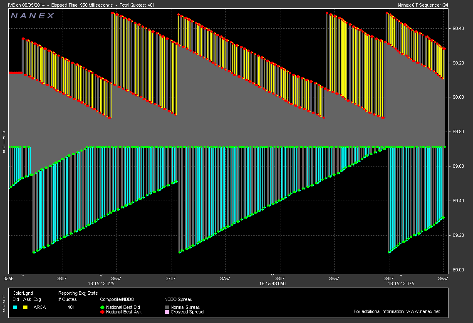The width and height of the screenshot is (473, 323).
Task: Click the 16:15:43:025 timestamp label
Action: pos(101,283)
